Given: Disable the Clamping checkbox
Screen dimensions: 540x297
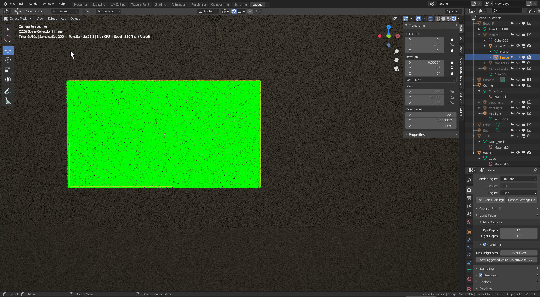Looking at the screenshot, I should click(485, 245).
